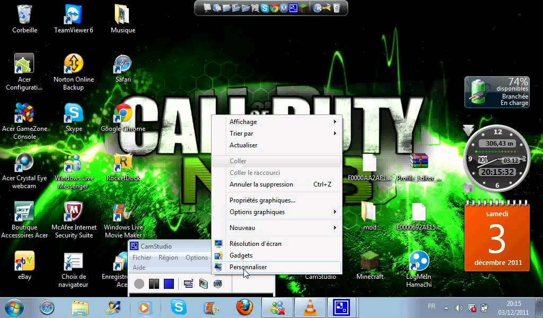
Task: Select the LogMeIn Hamachi desktop shortcut
Action: pos(419,269)
